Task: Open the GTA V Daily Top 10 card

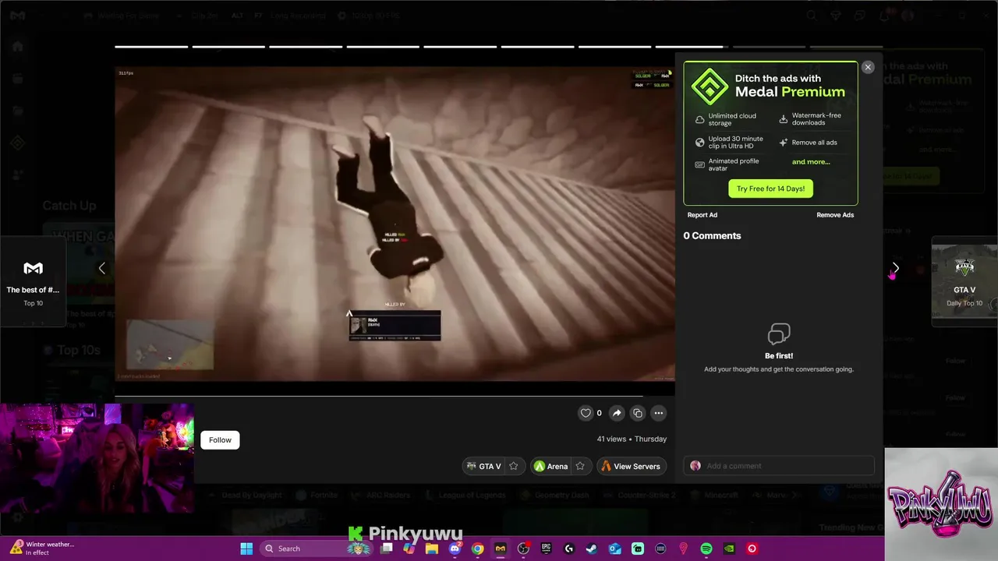Action: tap(964, 281)
